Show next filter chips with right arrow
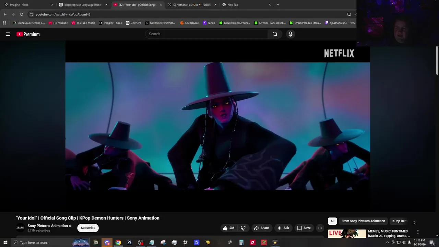 pos(414,222)
